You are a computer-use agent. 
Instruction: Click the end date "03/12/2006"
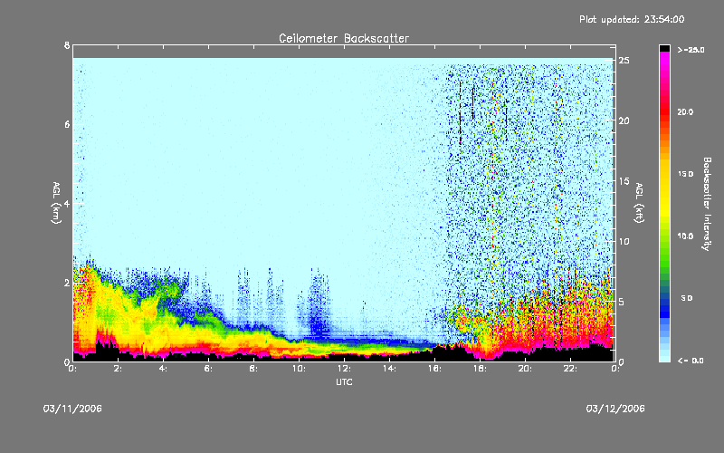615,409
